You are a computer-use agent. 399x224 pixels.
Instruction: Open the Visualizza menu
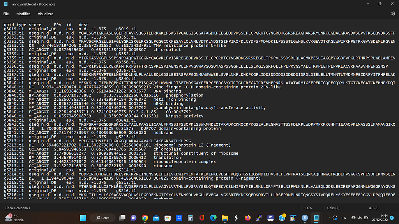pyautogui.click(x=46, y=14)
